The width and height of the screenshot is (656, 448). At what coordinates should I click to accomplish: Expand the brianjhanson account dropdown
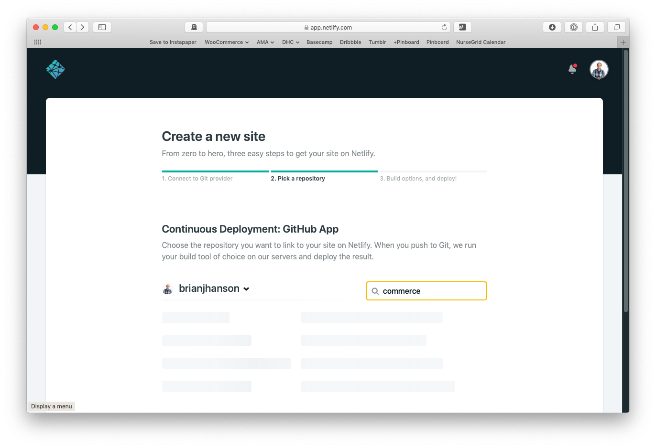[x=214, y=288]
